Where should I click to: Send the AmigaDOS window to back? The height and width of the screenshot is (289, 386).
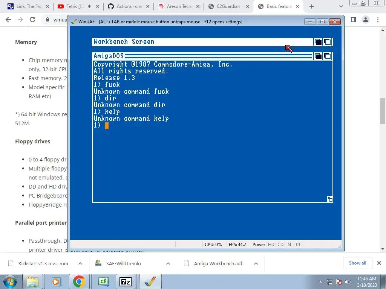[318, 56]
